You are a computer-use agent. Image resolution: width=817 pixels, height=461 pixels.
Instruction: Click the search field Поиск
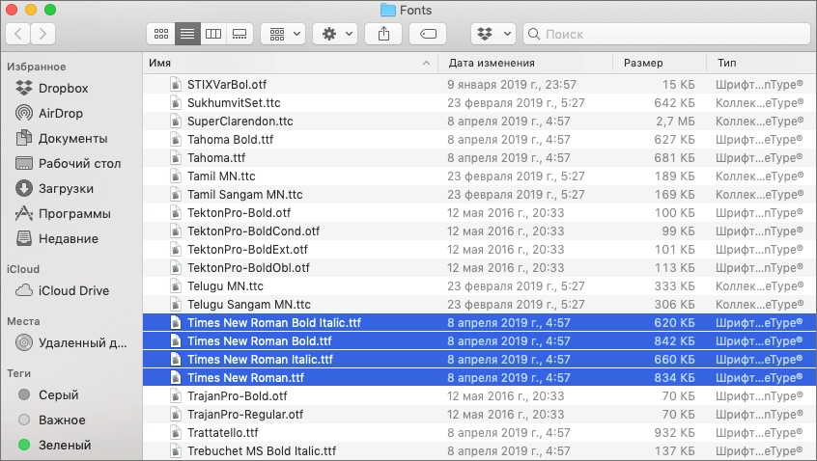[666, 34]
